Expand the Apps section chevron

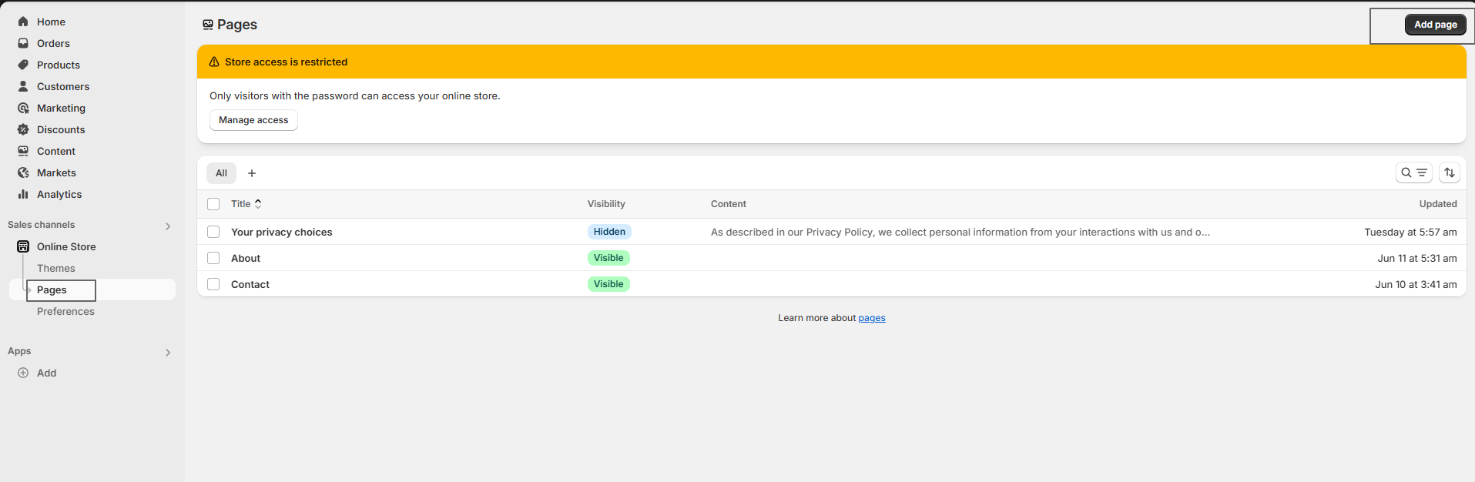click(x=168, y=352)
